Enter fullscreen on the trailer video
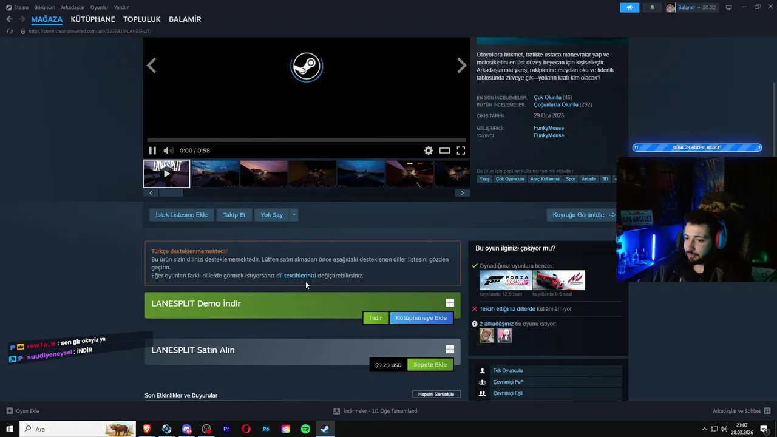The image size is (777, 437). coord(461,151)
